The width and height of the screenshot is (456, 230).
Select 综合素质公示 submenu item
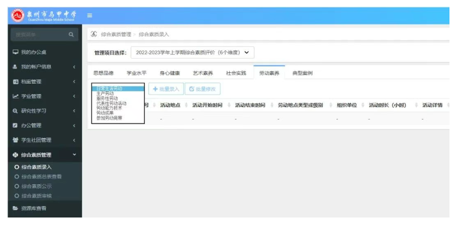(x=36, y=187)
